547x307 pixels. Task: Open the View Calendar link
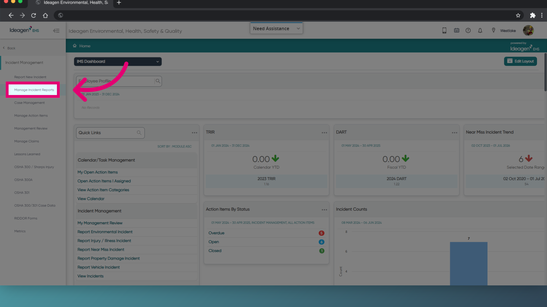point(91,199)
